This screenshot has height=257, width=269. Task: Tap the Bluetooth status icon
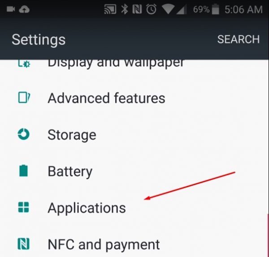pos(125,9)
